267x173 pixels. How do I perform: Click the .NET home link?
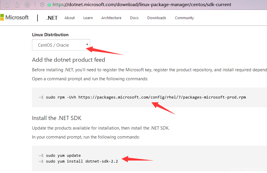coord(52,18)
